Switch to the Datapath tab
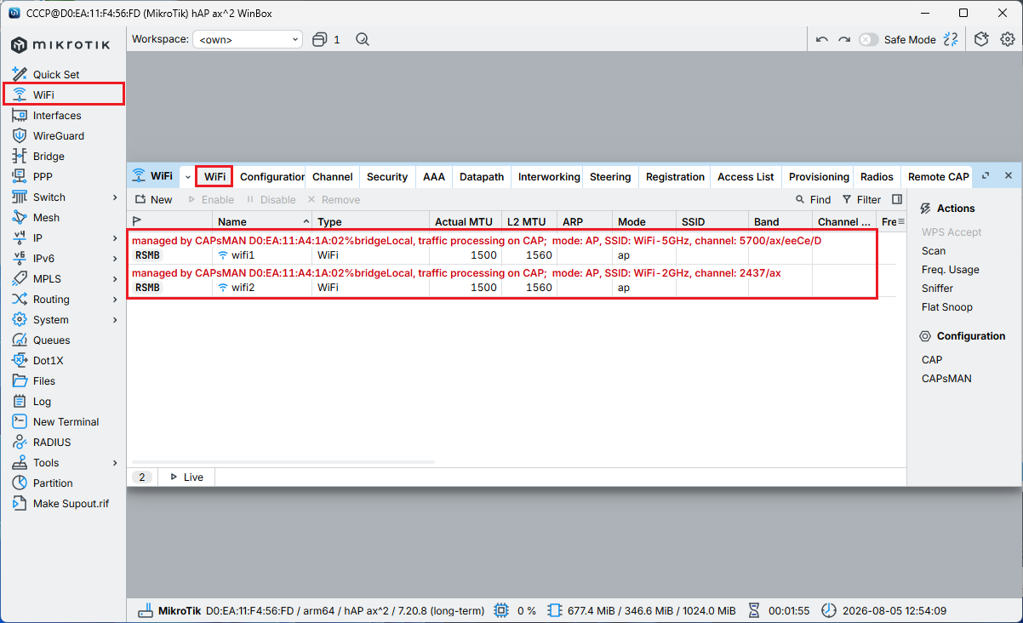This screenshot has height=623, width=1023. (482, 176)
